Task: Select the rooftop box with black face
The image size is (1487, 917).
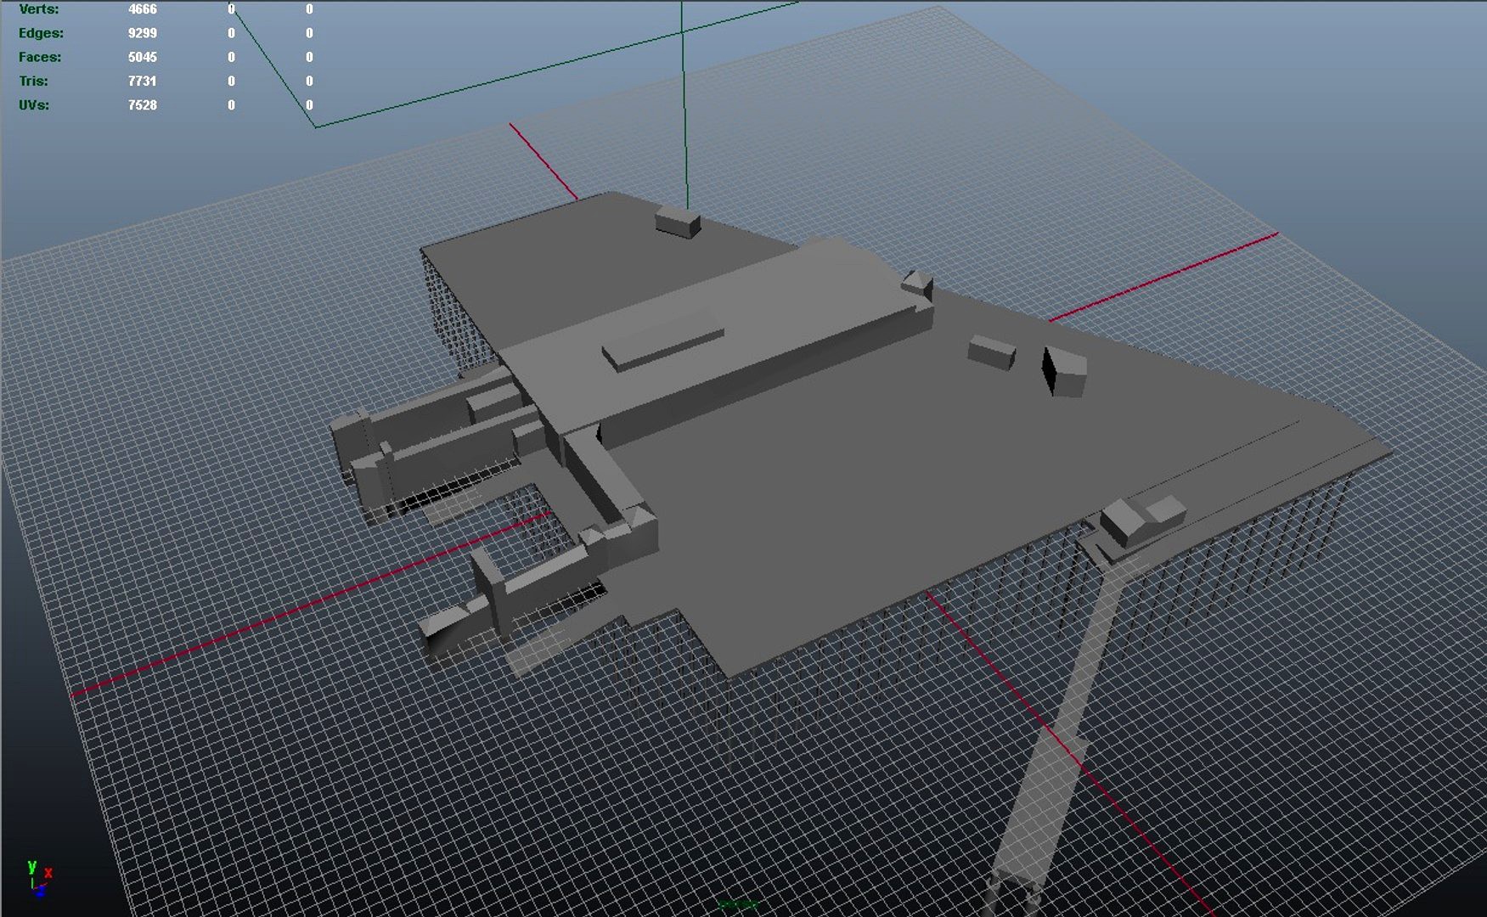Action: coord(1064,370)
